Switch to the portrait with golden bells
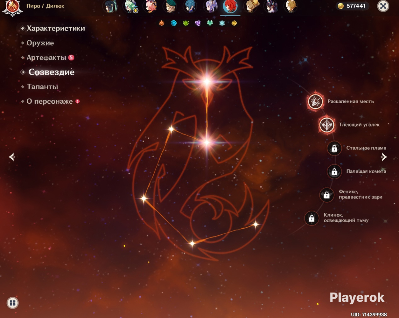Screen dimensions: 399x318 click(251, 6)
